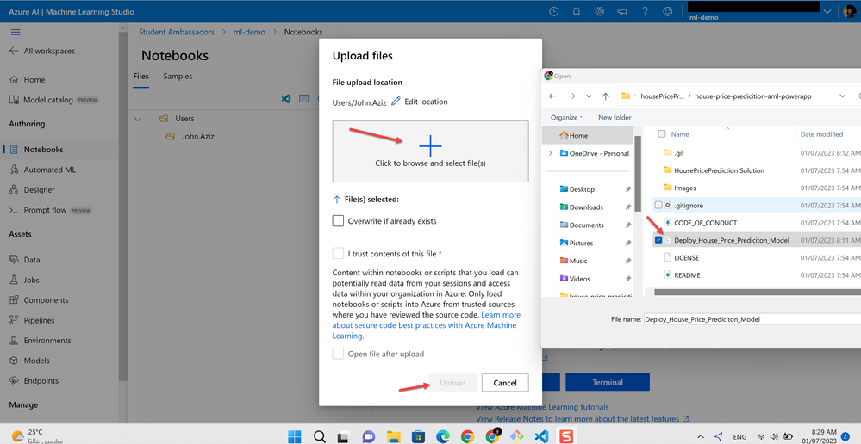Check Overwrite if already exists
The height and width of the screenshot is (444, 861).
pyautogui.click(x=338, y=221)
